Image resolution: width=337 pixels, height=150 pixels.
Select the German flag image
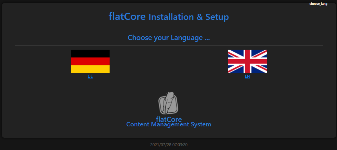90,61
